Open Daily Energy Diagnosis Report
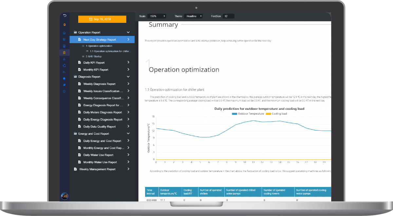The height and width of the screenshot is (216, 393). click(x=102, y=120)
